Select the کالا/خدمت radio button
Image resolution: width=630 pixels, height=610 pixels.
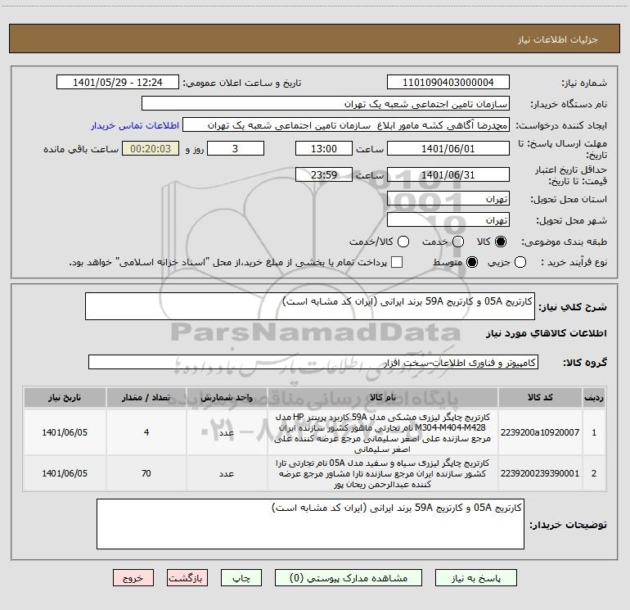tap(403, 242)
